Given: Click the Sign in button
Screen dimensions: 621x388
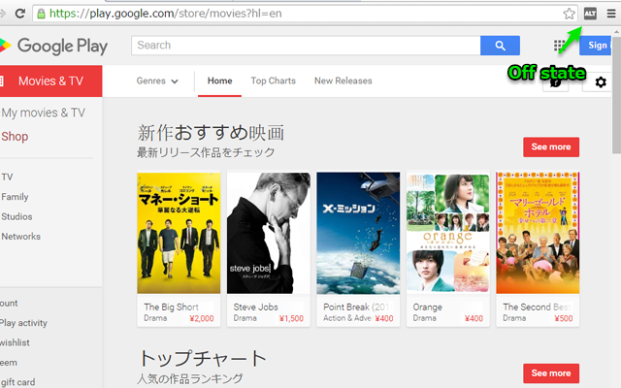Looking at the screenshot, I should click(596, 46).
